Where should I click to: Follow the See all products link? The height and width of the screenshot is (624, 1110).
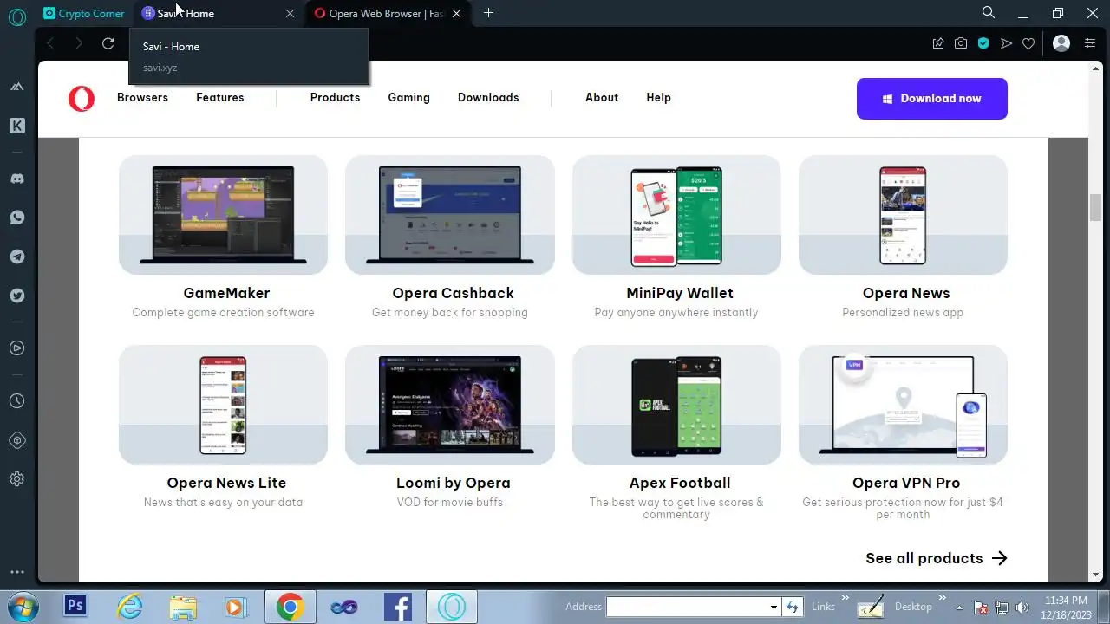pos(936,558)
